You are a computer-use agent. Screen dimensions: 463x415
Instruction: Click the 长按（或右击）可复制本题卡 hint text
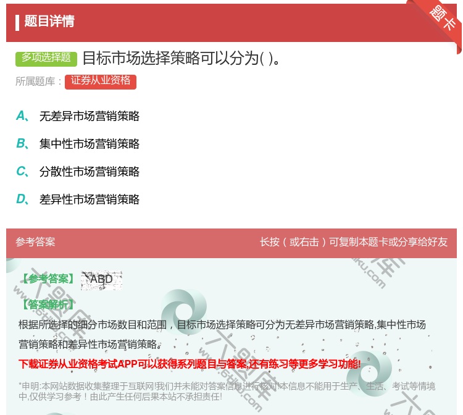(x=354, y=242)
